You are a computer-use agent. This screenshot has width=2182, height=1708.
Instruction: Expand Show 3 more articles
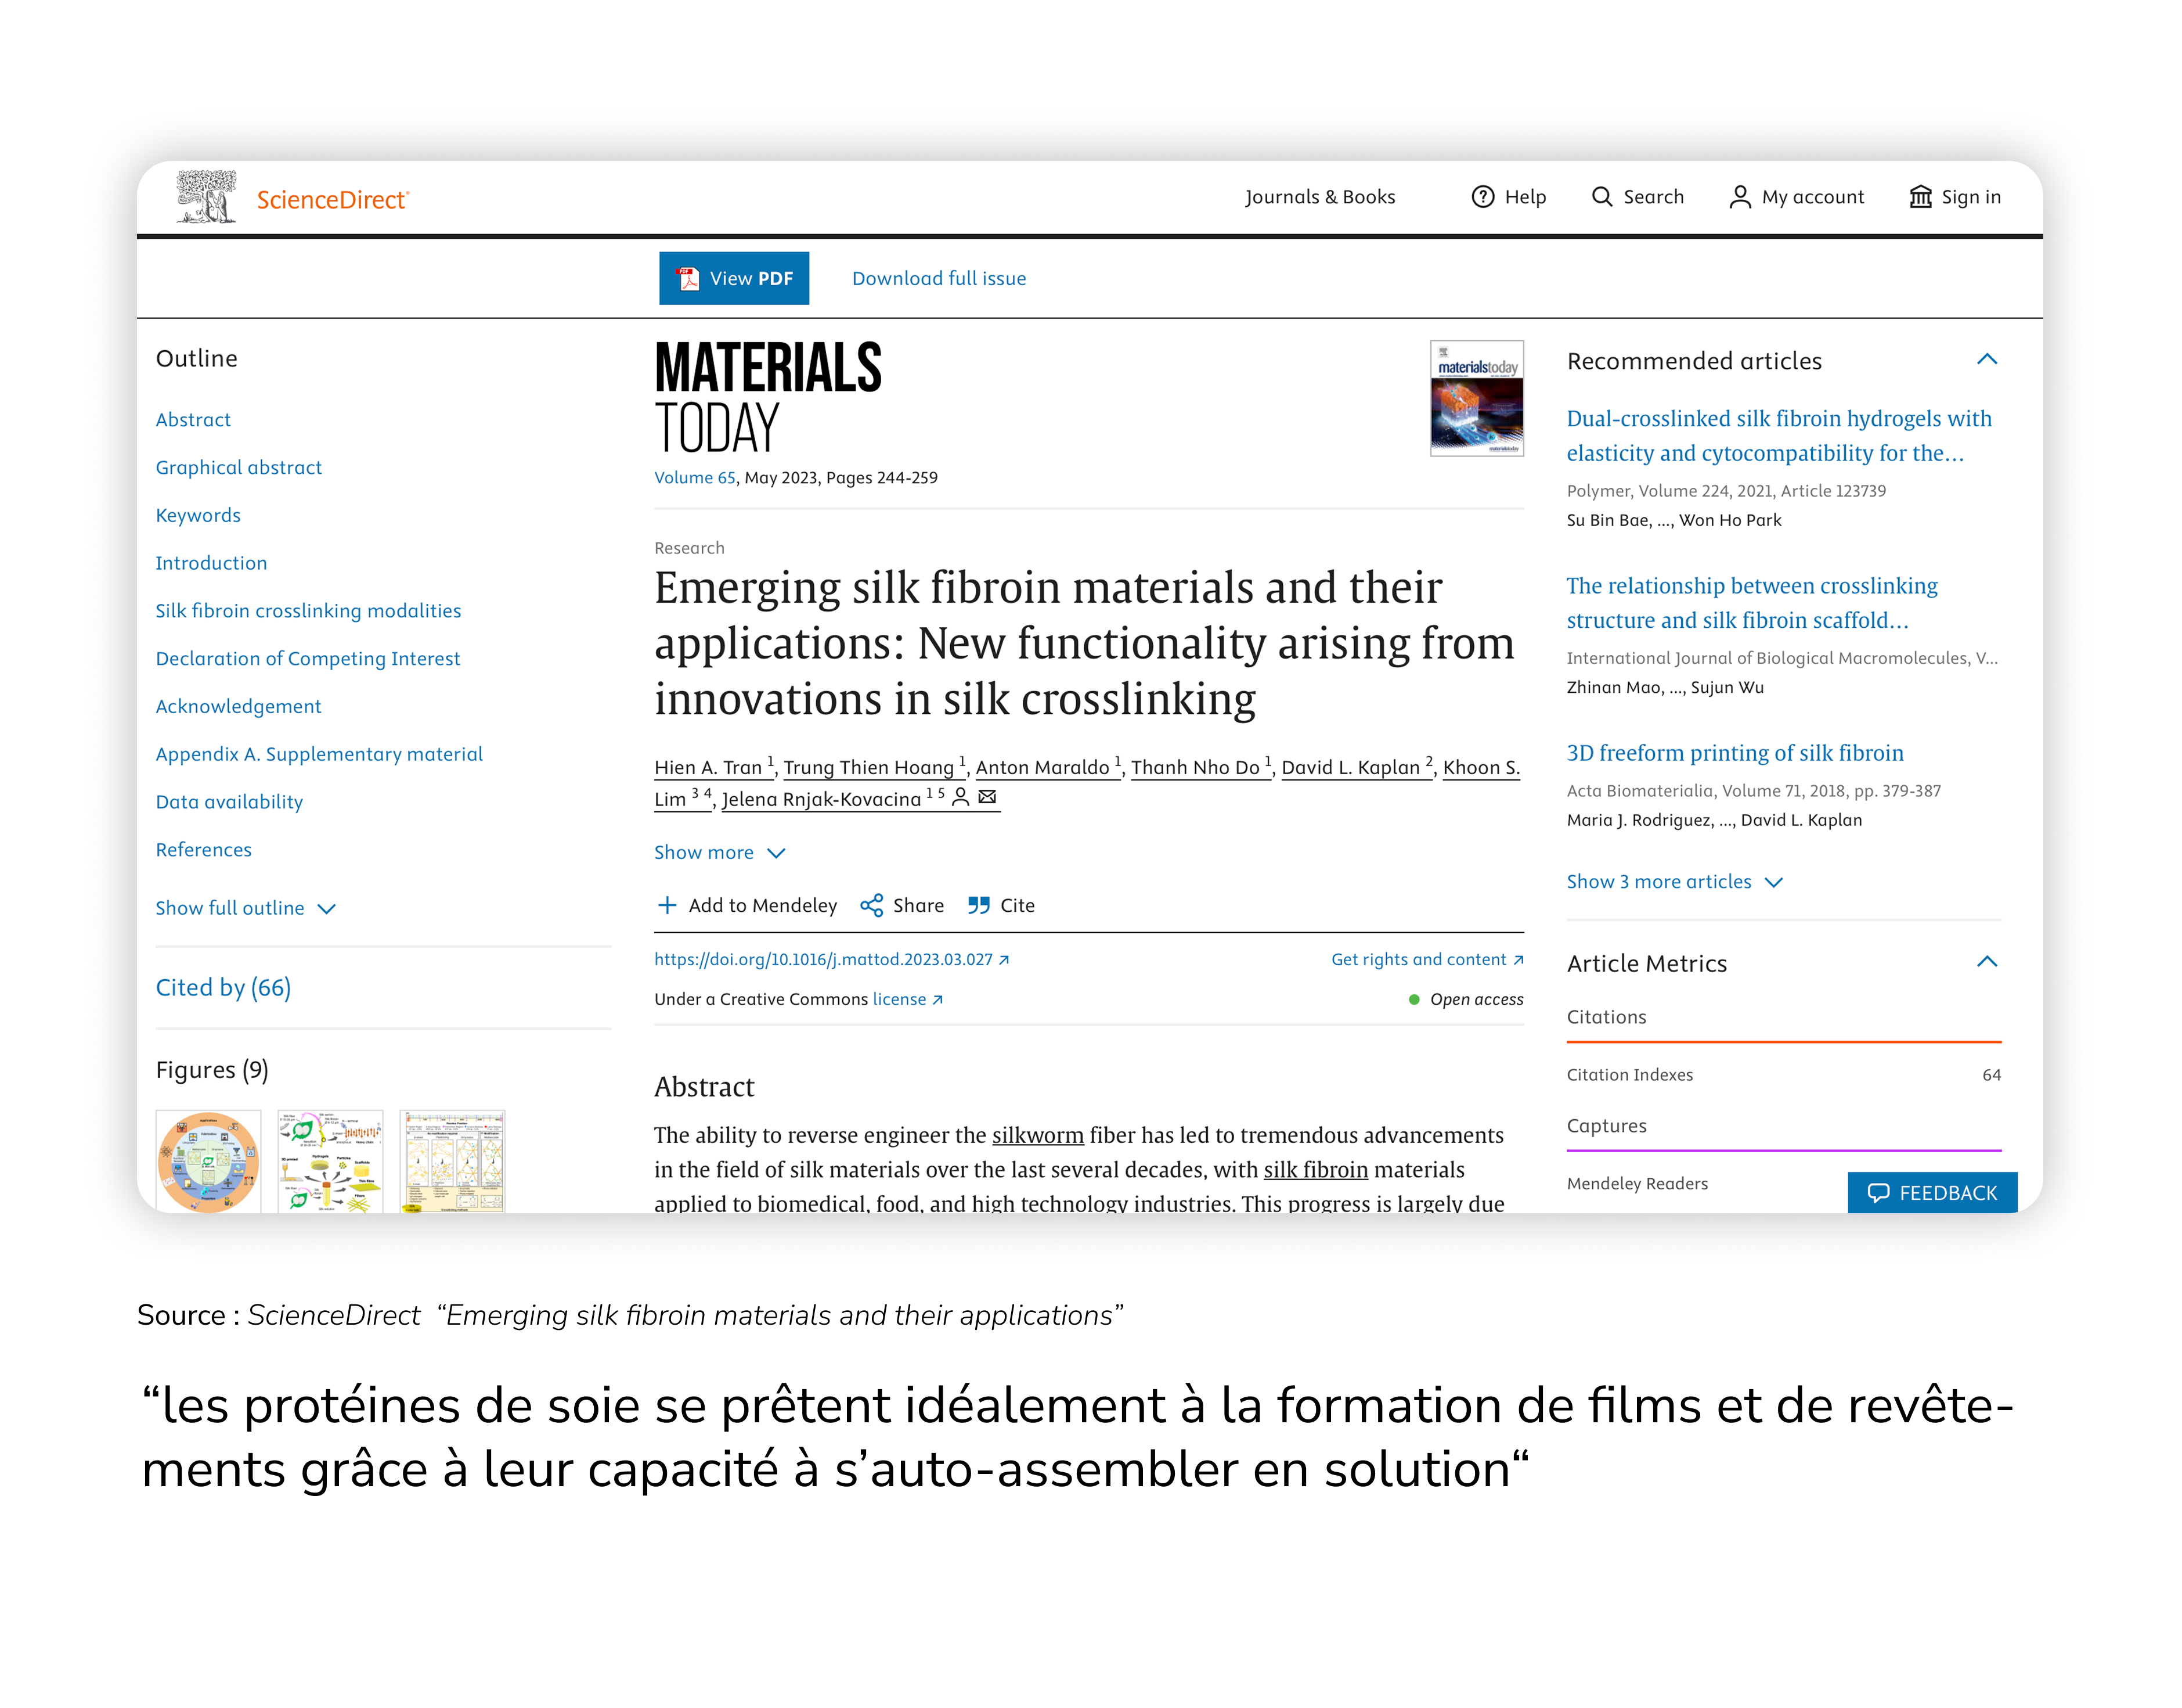pyautogui.click(x=1674, y=882)
